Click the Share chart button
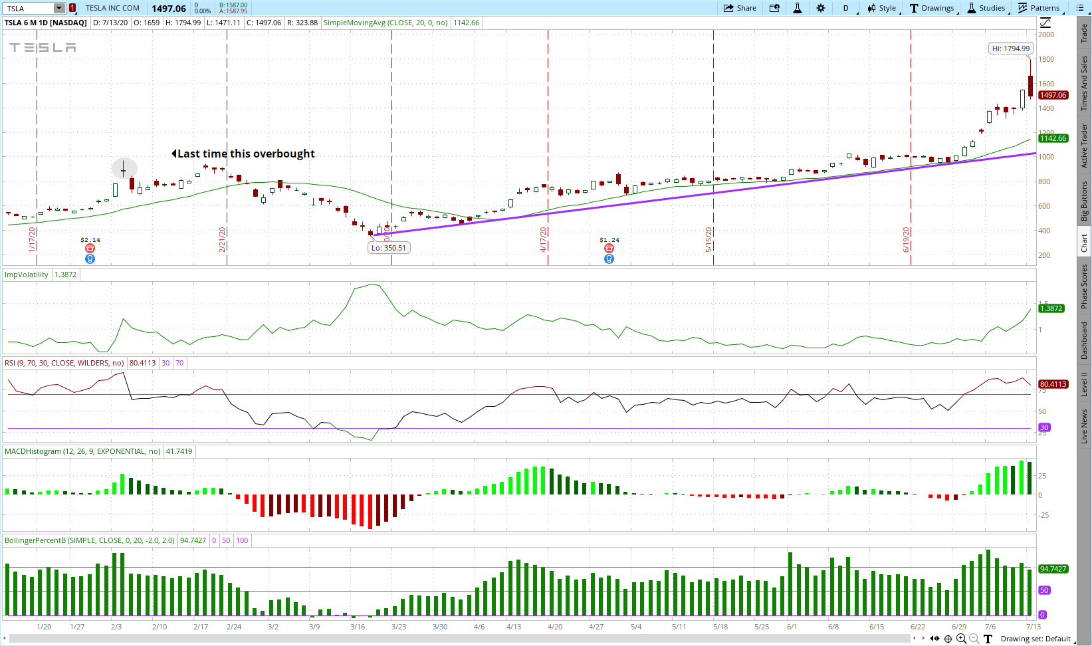This screenshot has width=1092, height=646. pos(740,8)
